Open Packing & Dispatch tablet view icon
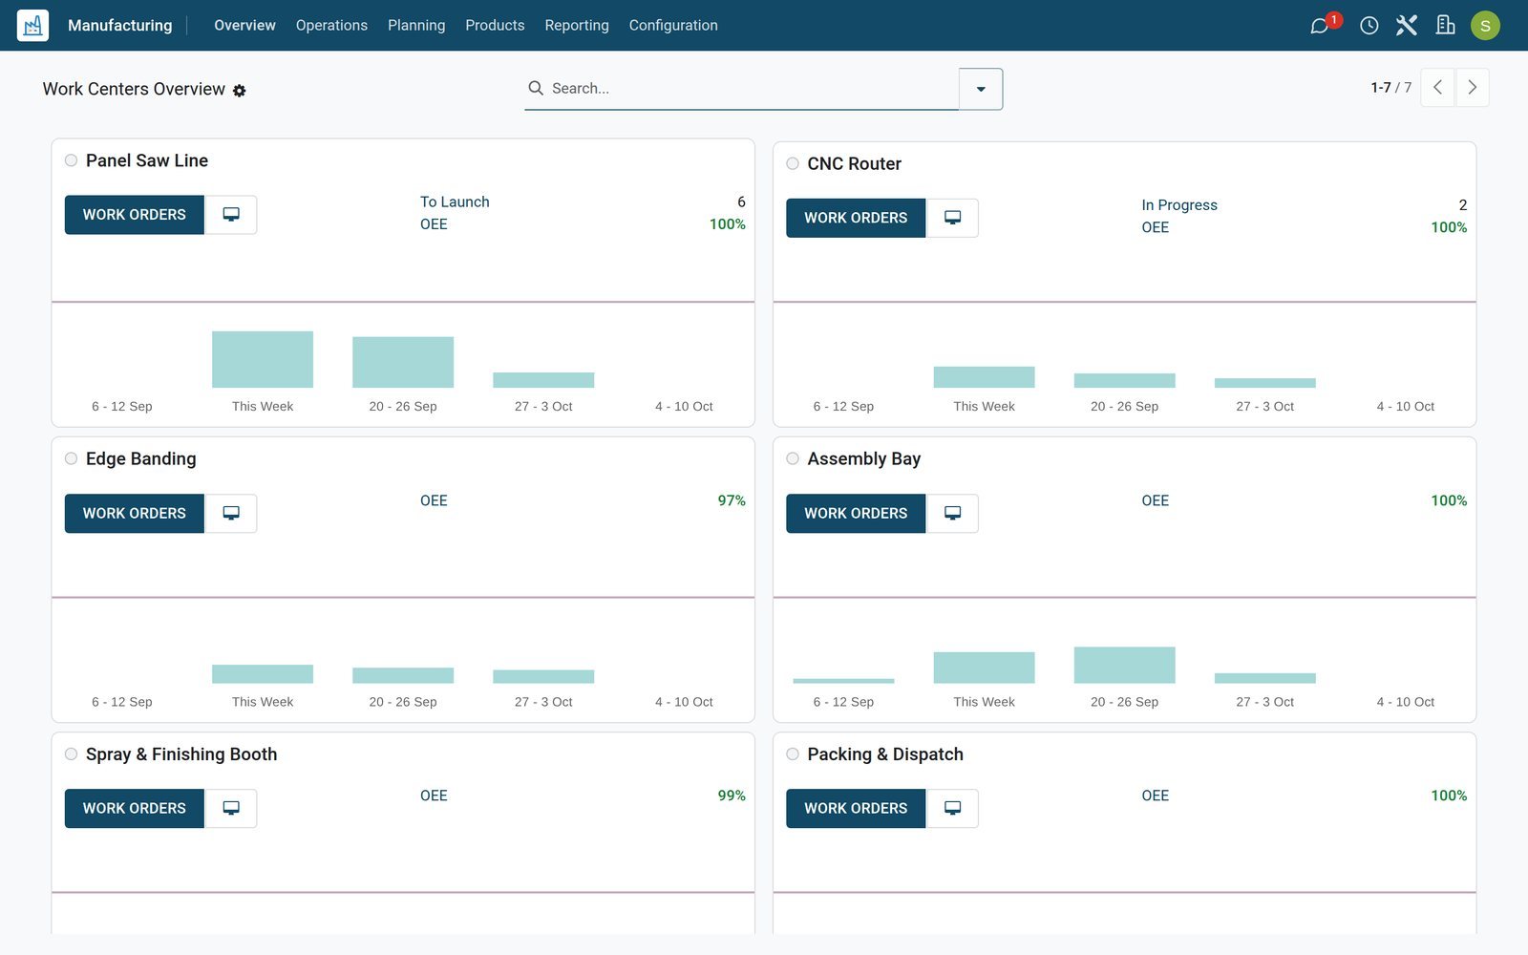The height and width of the screenshot is (955, 1528). click(x=952, y=809)
